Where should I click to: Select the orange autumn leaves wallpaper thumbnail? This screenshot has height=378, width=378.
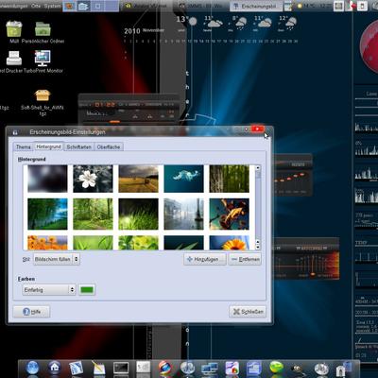coord(229,214)
